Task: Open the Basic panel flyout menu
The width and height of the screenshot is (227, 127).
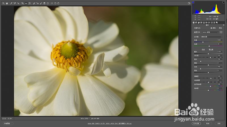Action: click(224, 25)
